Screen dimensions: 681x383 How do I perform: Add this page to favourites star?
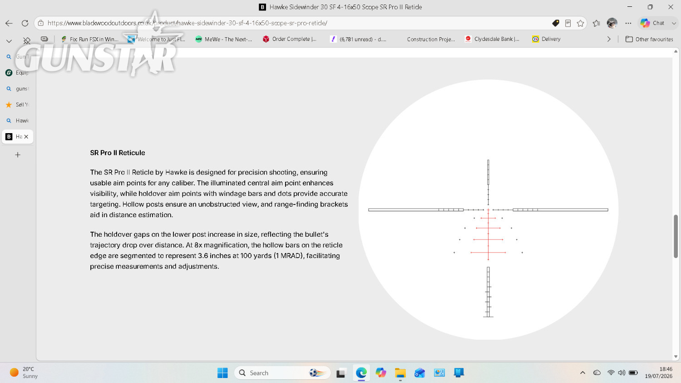pyautogui.click(x=580, y=23)
